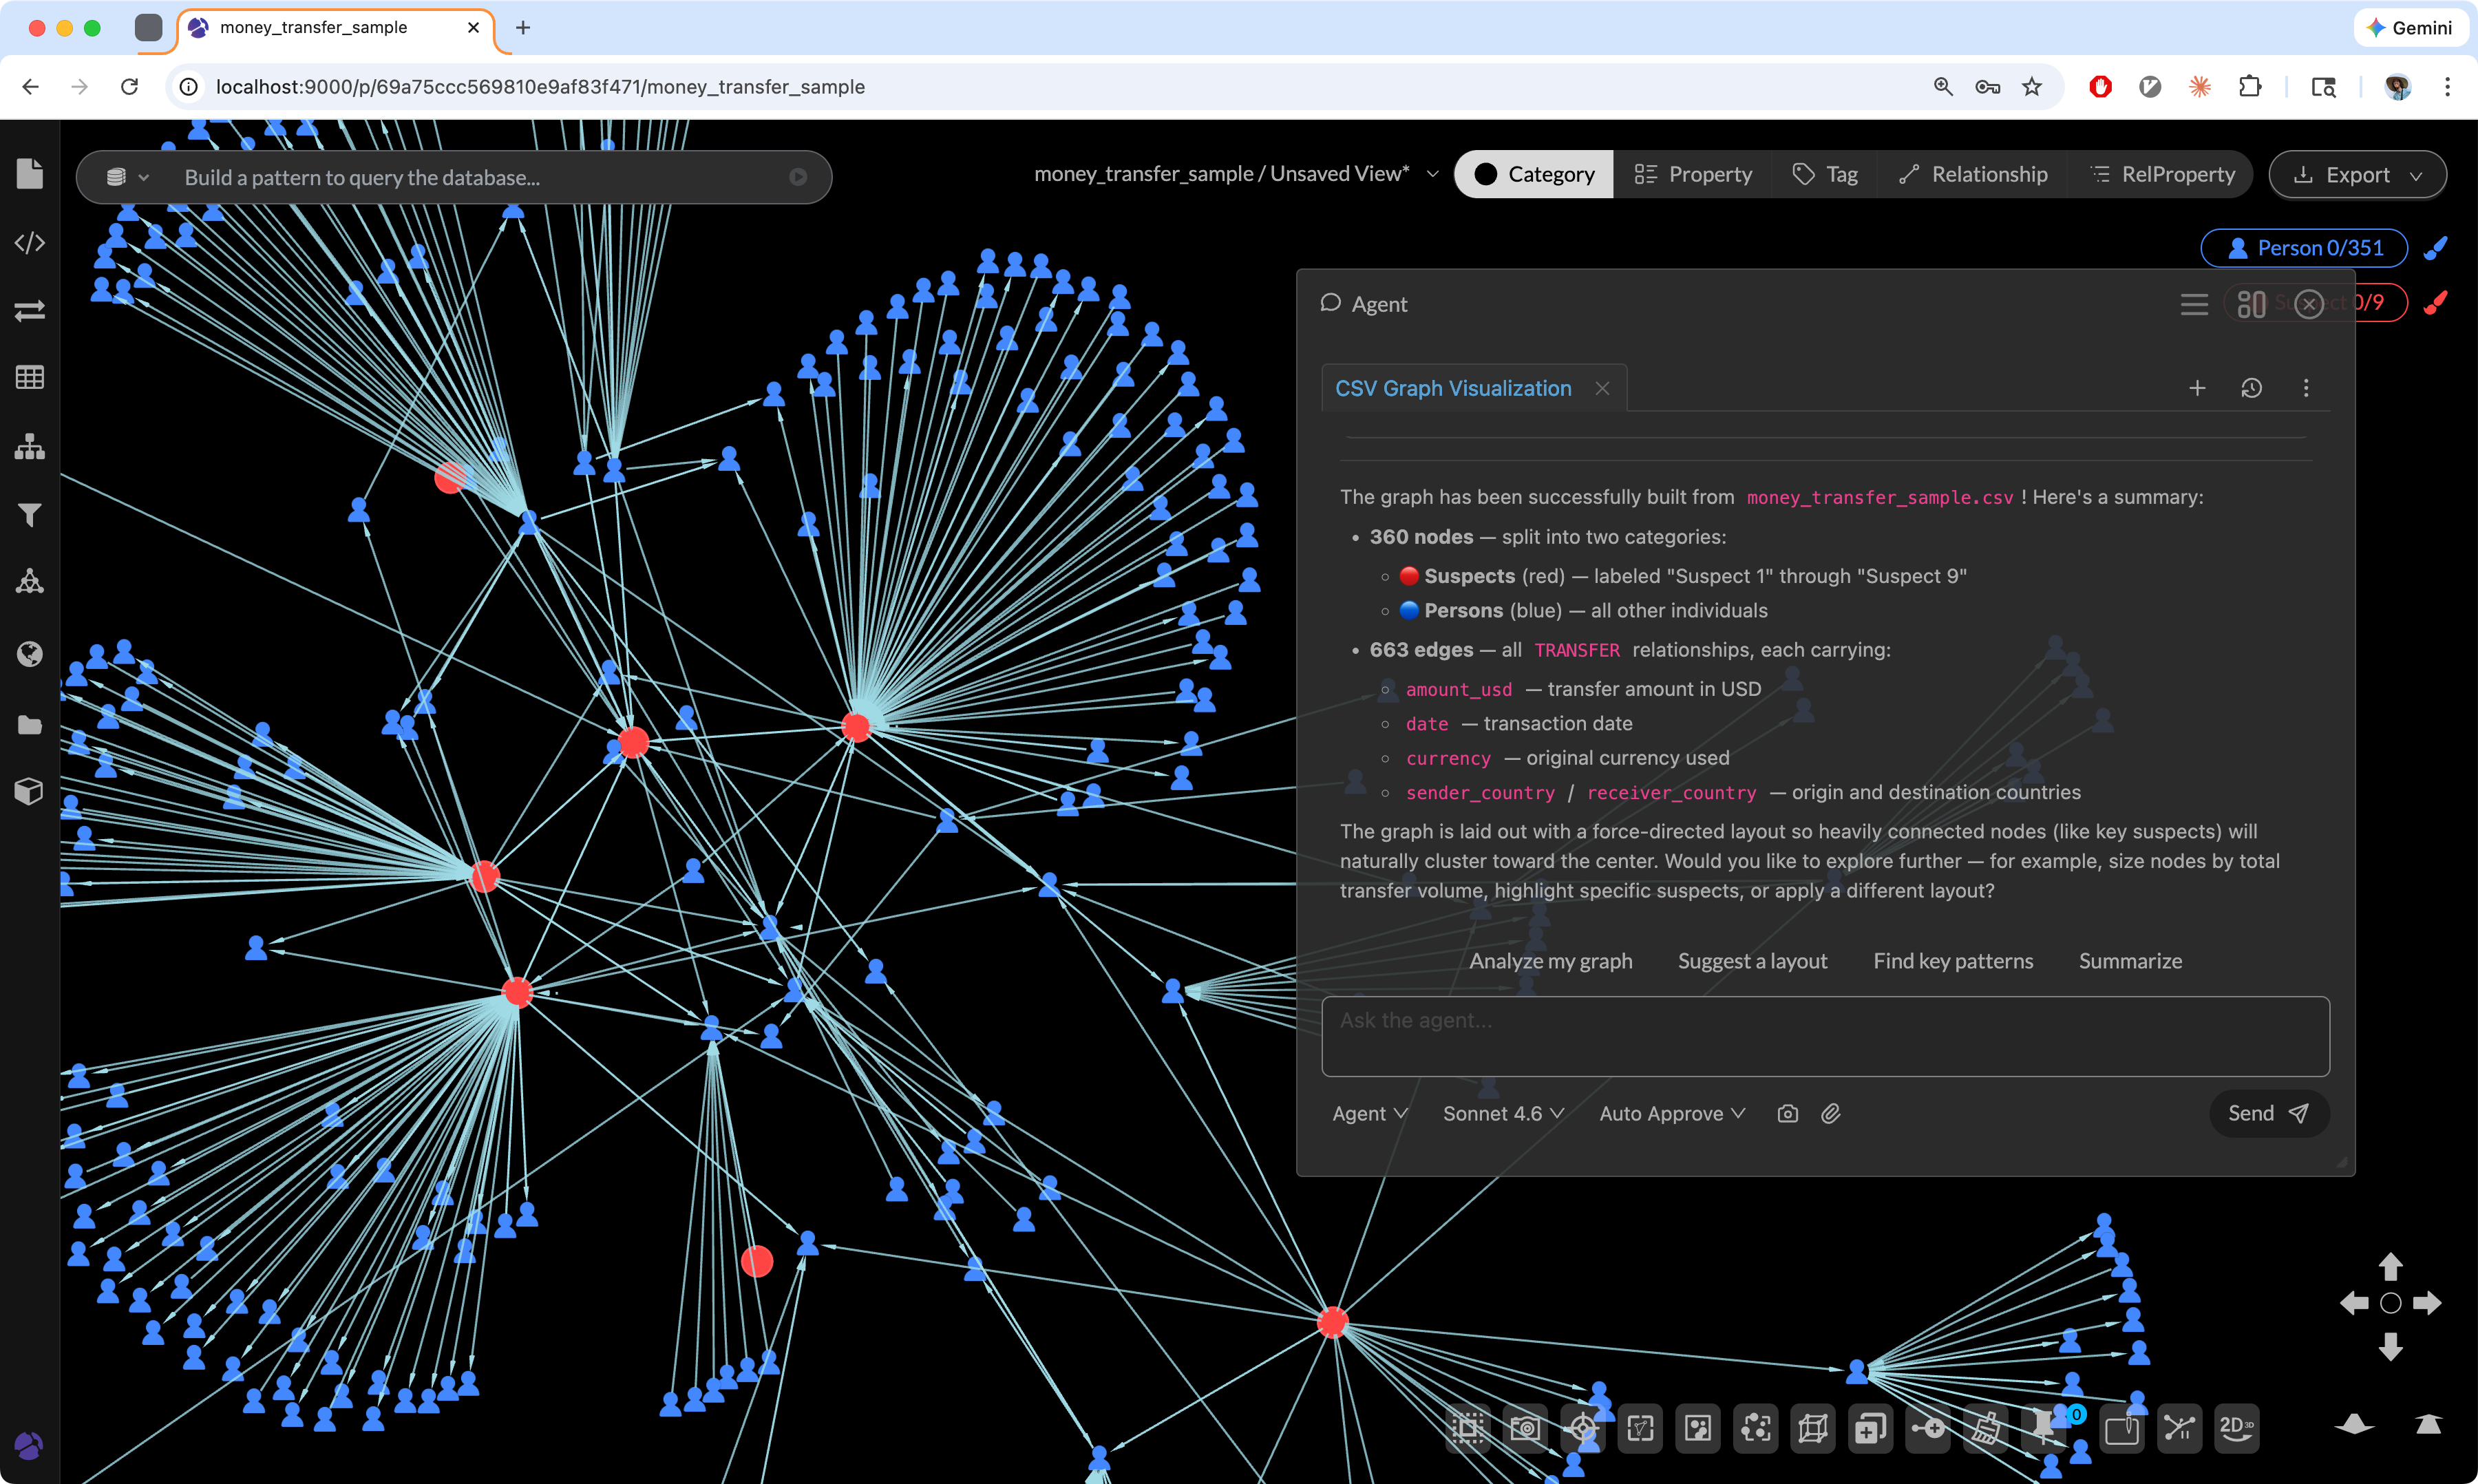
Task: Toggle the Person 0/351 category pill
Action: click(x=2303, y=248)
